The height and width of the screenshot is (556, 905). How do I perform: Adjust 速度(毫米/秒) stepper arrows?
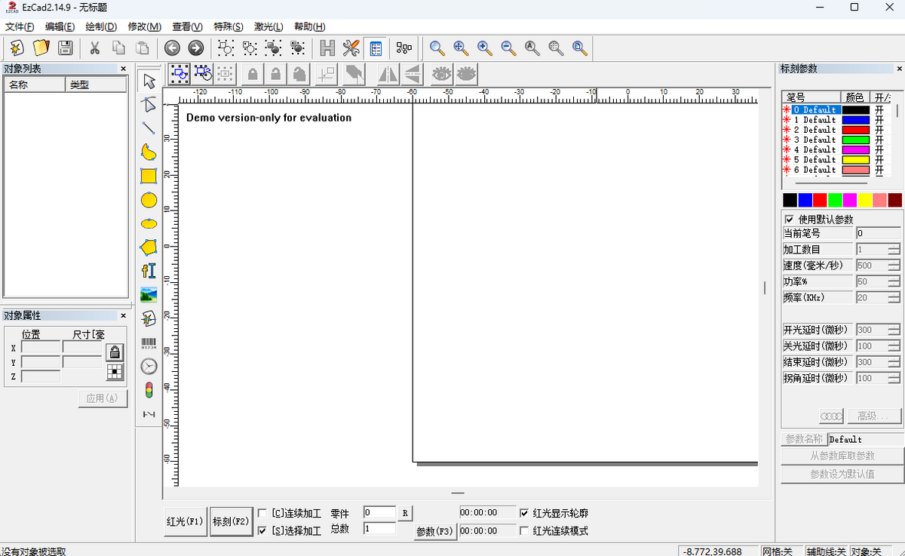[894, 266]
